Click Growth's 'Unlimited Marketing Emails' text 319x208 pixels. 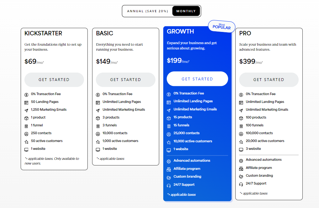(x=195, y=109)
